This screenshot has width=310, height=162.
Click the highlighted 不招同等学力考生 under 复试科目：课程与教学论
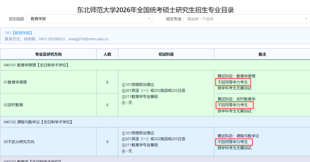pos(232,142)
